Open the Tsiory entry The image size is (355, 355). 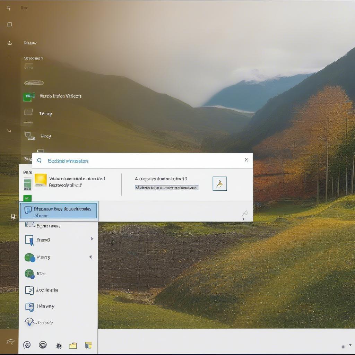pyautogui.click(x=45, y=114)
